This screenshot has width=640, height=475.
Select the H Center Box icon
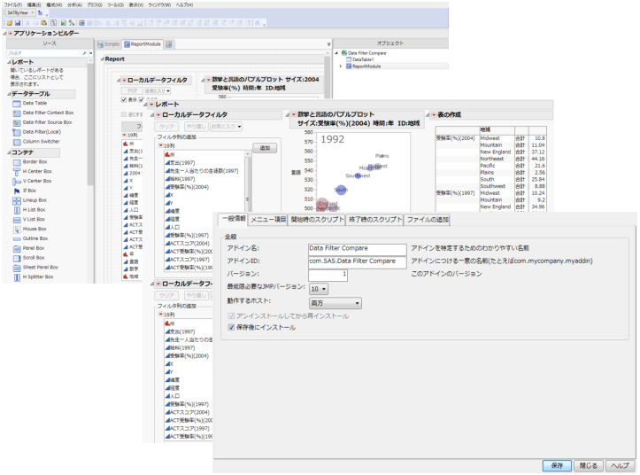click(x=17, y=172)
